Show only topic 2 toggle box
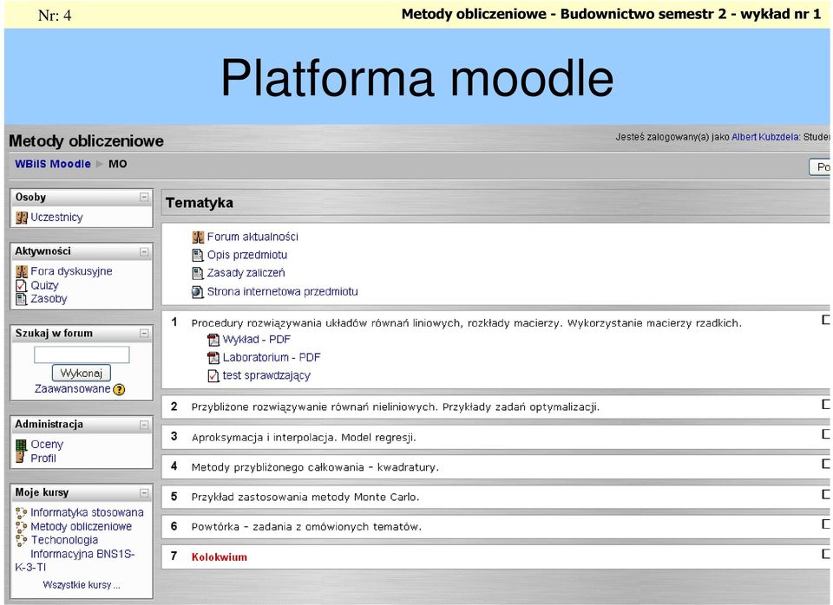 point(826,405)
